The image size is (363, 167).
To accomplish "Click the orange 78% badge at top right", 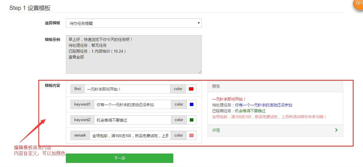I will point(358,4).
